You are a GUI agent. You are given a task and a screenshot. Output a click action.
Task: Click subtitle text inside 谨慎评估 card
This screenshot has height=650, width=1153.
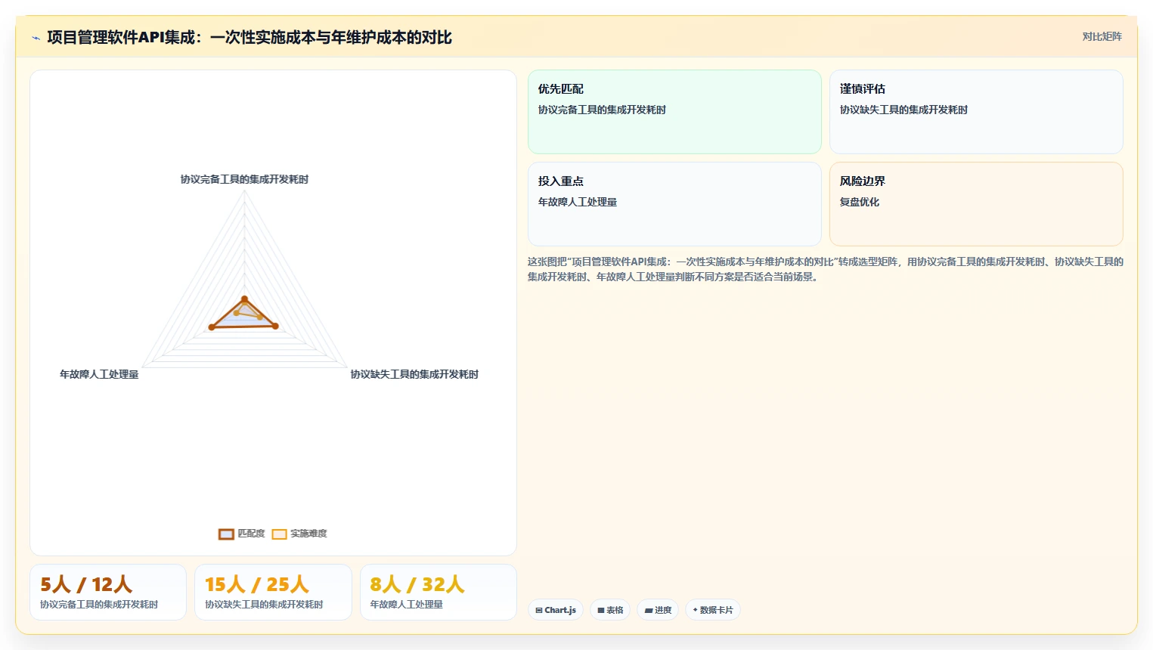(x=903, y=110)
